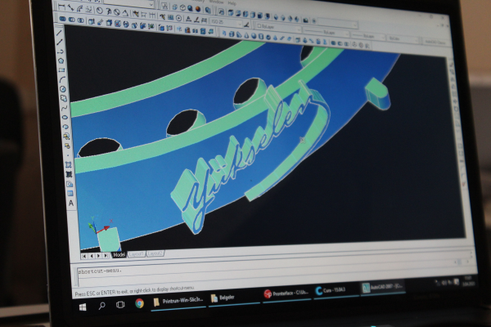Click the solid Intersect icon in Solid Editing toolbar
The height and width of the screenshot is (327, 491).
[81, 20]
